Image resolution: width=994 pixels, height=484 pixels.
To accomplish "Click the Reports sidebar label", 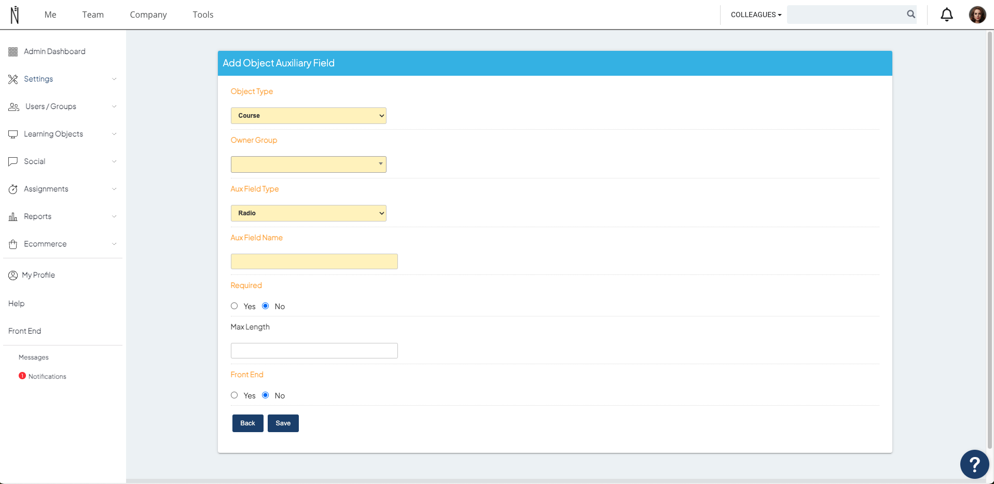I will click(x=37, y=216).
